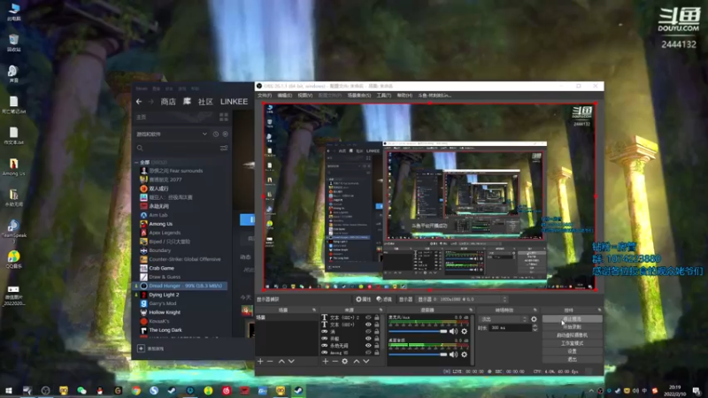Open Mic/Aux audio settings gear

point(464,332)
